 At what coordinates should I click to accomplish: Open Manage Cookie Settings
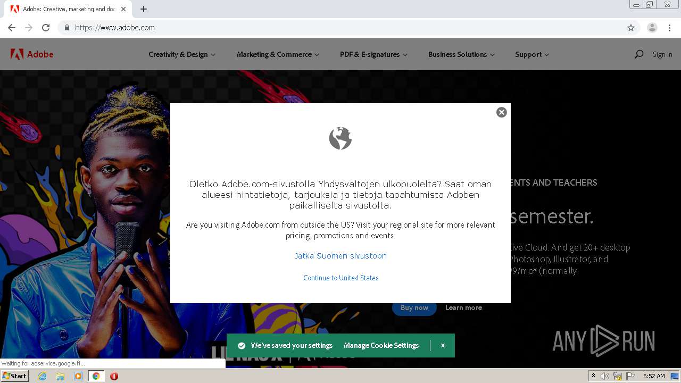[381, 345]
